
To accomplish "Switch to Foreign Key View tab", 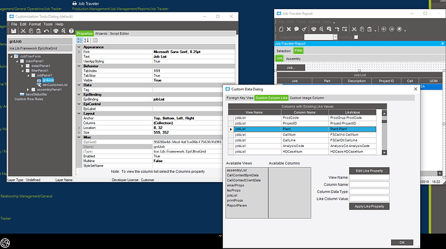I will click(240, 97).
